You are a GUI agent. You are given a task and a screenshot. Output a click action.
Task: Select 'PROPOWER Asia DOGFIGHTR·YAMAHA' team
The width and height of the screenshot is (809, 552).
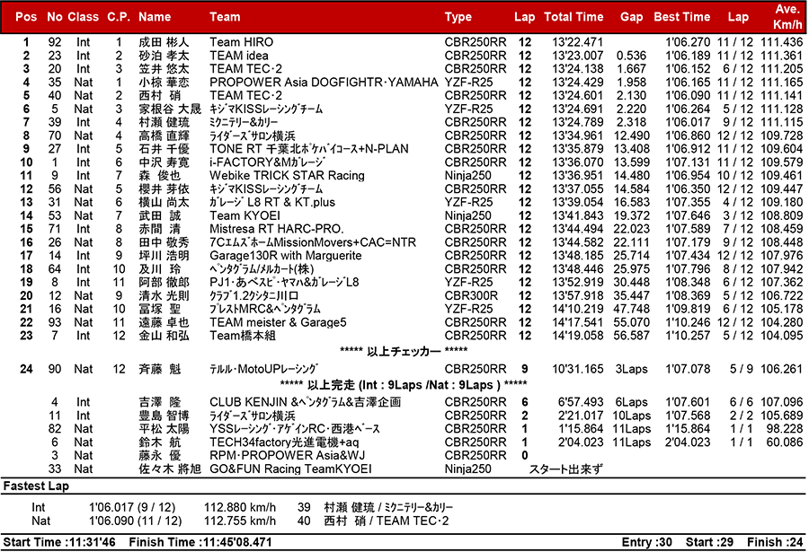(324, 83)
